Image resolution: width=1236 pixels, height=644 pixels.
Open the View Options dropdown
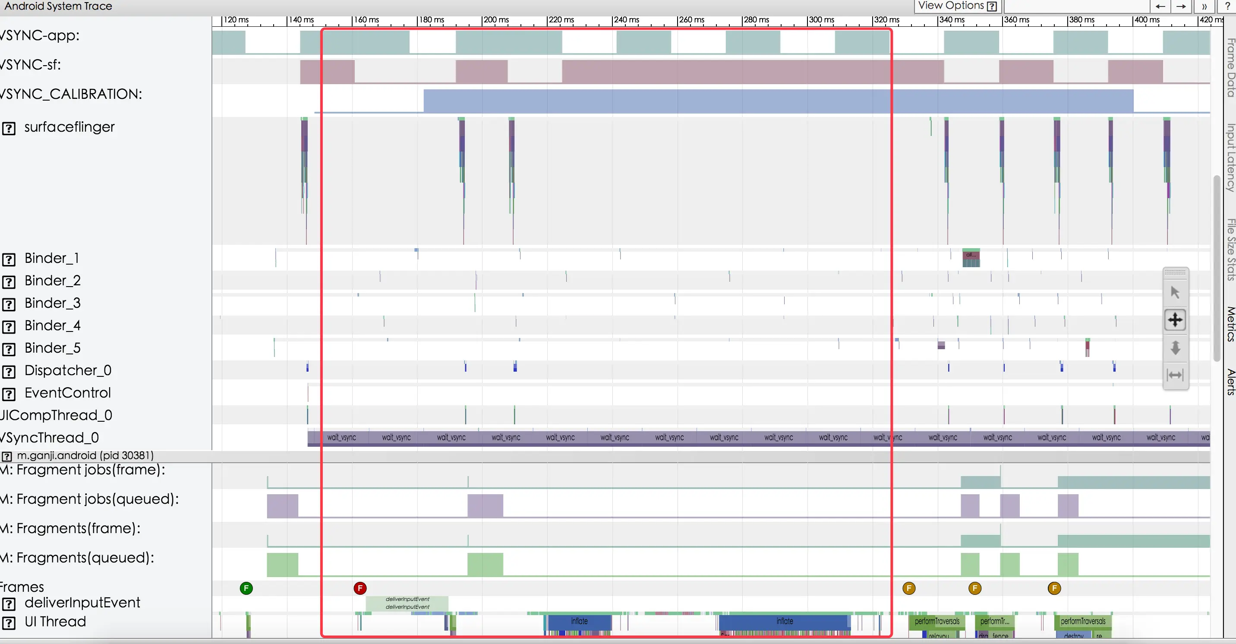958,6
